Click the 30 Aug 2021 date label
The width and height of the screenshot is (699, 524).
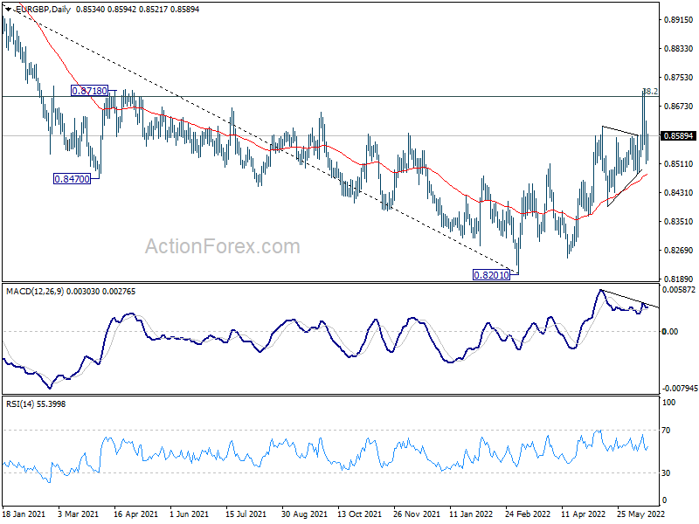[304, 514]
